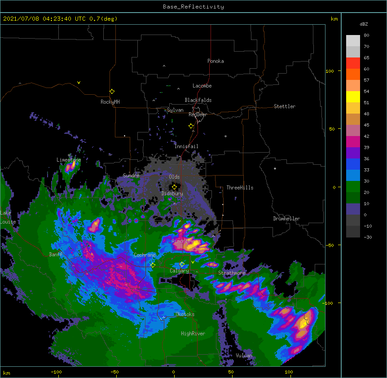Select the magenta swatch below 42 dBZ

pos(353,141)
